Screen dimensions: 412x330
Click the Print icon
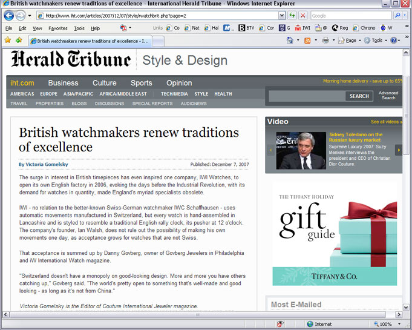tap(325, 40)
